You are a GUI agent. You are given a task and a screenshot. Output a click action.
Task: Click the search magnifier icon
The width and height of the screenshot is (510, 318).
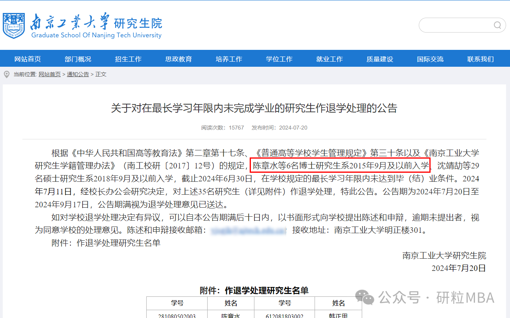pos(497,26)
